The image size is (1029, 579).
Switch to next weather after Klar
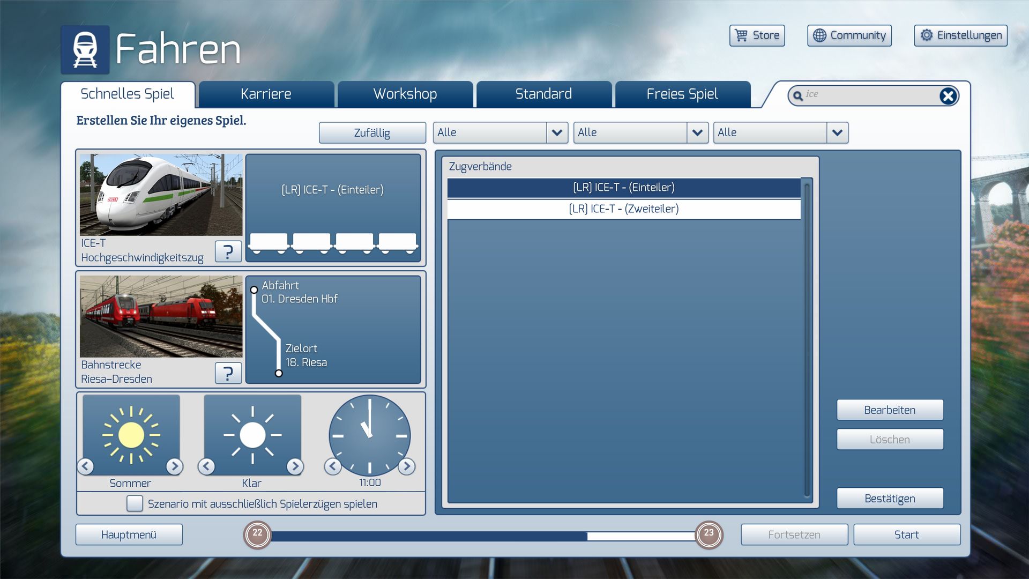pyautogui.click(x=295, y=466)
